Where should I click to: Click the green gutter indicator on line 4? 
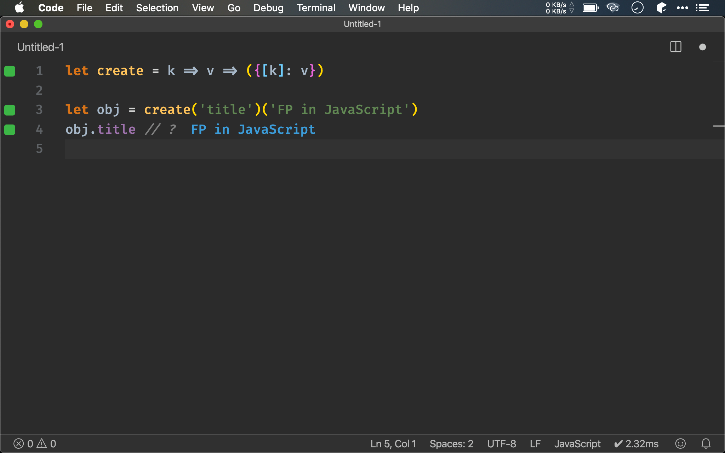point(10,130)
